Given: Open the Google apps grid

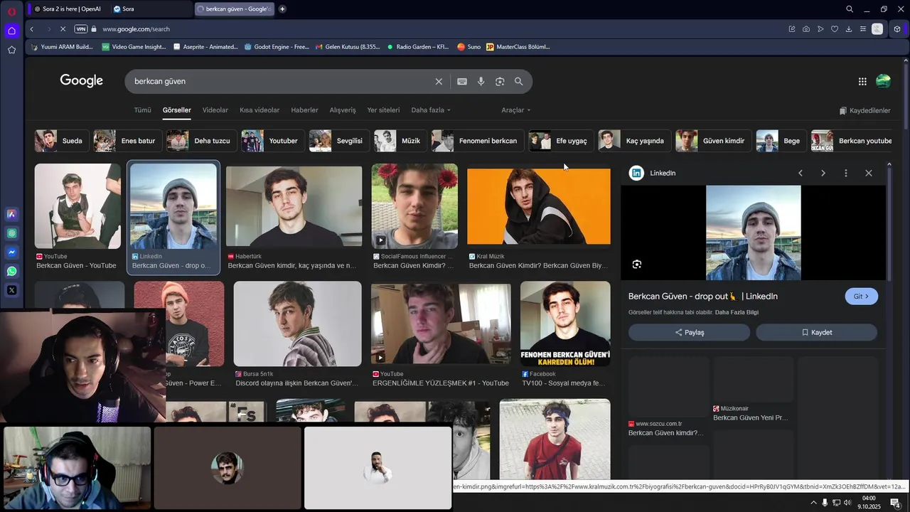Looking at the screenshot, I should click(x=862, y=82).
